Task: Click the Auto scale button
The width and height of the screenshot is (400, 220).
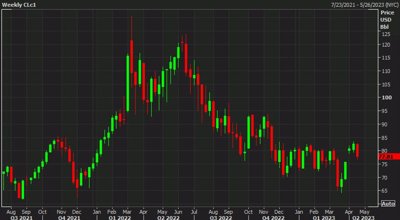Action: (388, 204)
